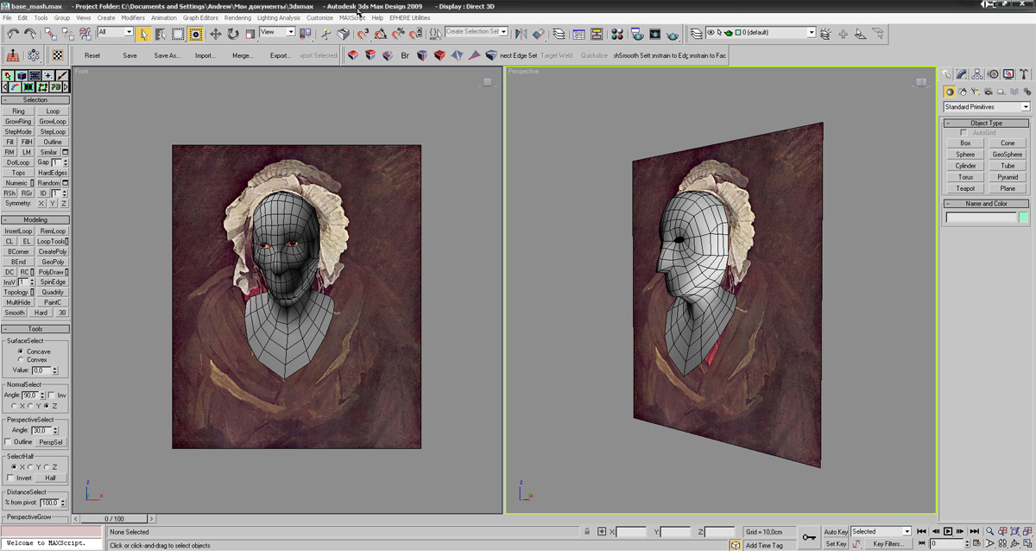The height and width of the screenshot is (551, 1036).
Task: Choose the Select and Uniform Scale tool
Action: pos(250,34)
